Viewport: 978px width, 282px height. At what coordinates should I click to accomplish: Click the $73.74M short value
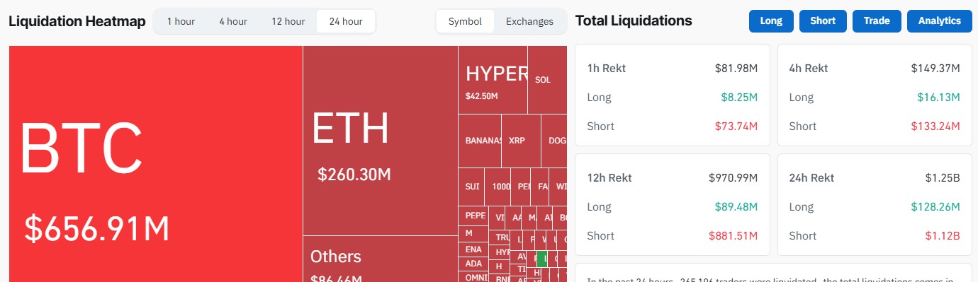(736, 127)
